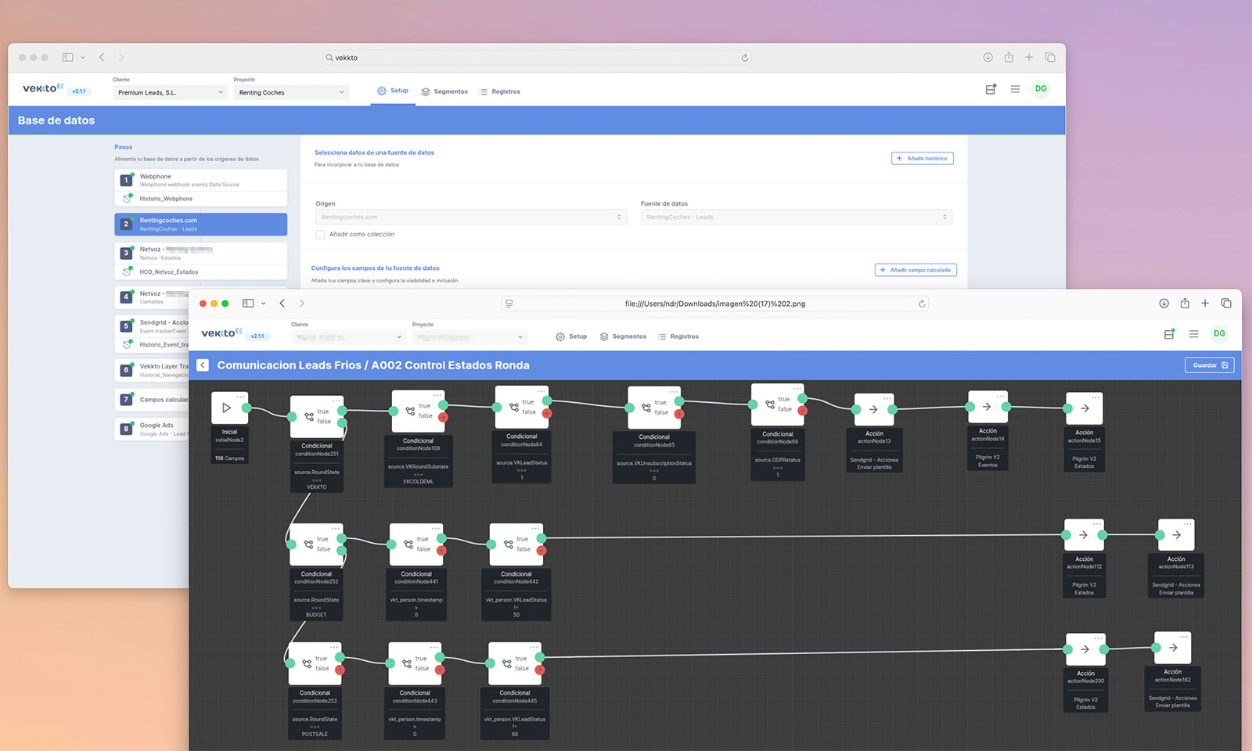Switch to Registros tab in front window
This screenshot has width=1252, height=751.
point(678,336)
